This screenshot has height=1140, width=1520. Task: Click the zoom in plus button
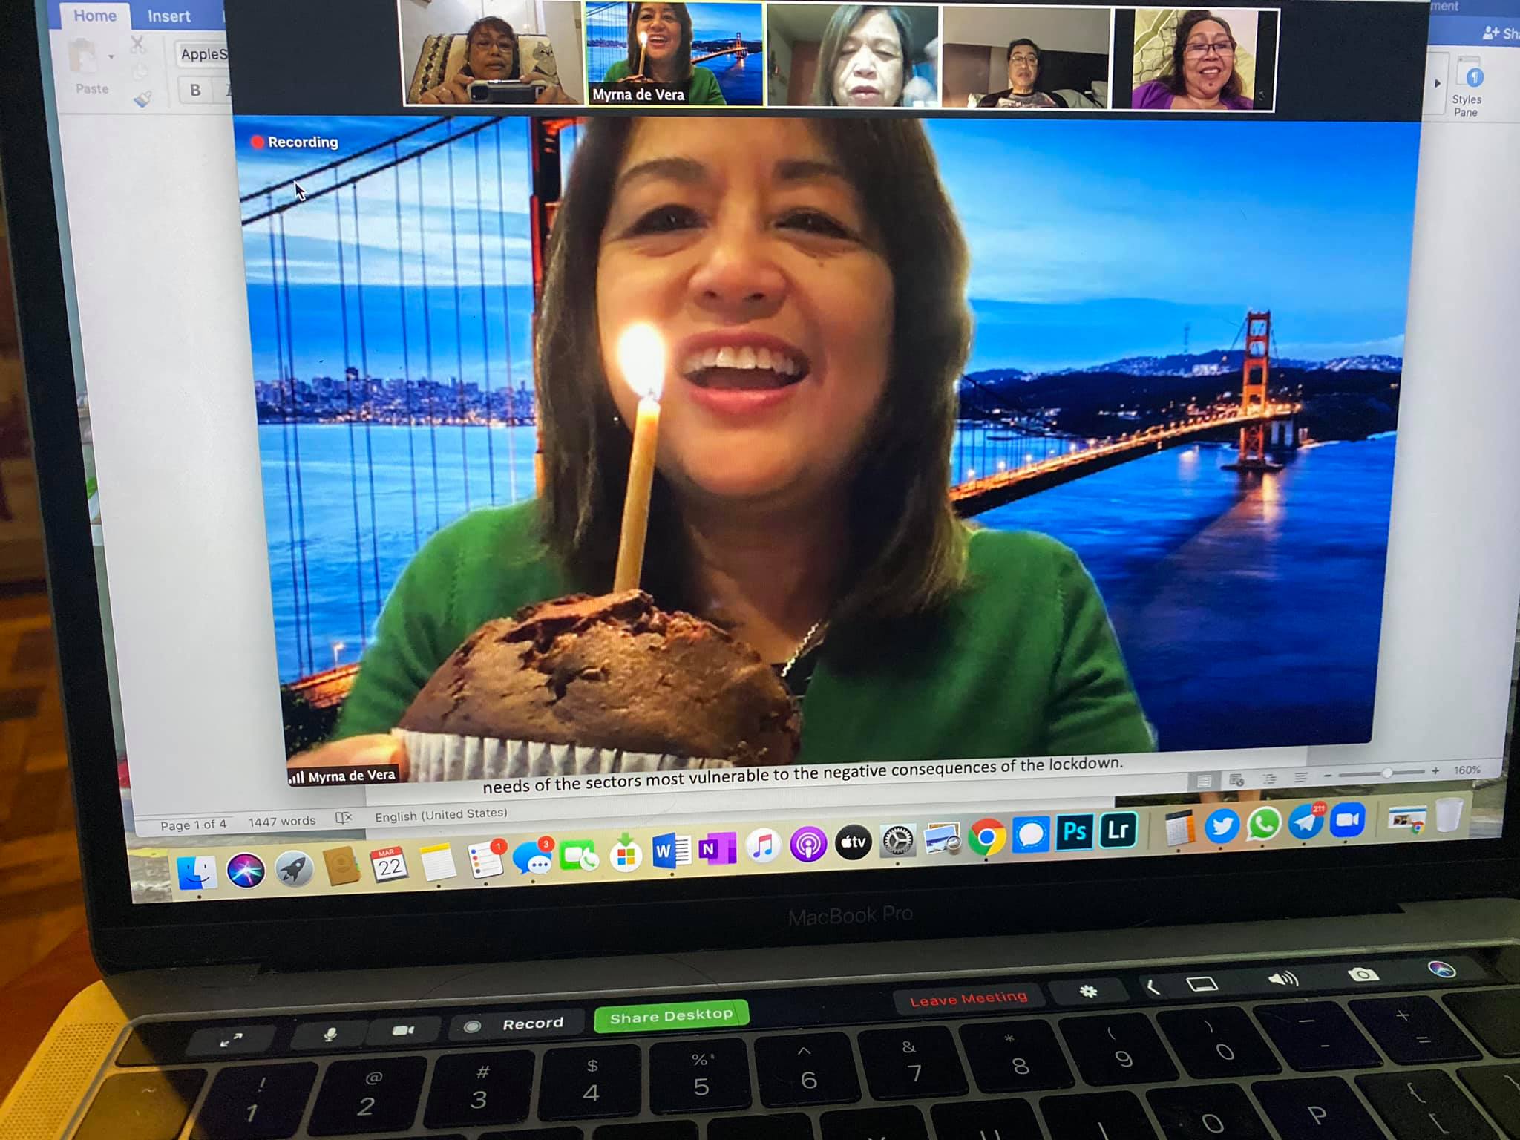pyautogui.click(x=1435, y=771)
